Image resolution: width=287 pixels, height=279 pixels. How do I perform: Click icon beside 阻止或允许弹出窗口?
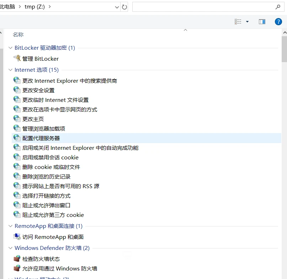click(17, 205)
